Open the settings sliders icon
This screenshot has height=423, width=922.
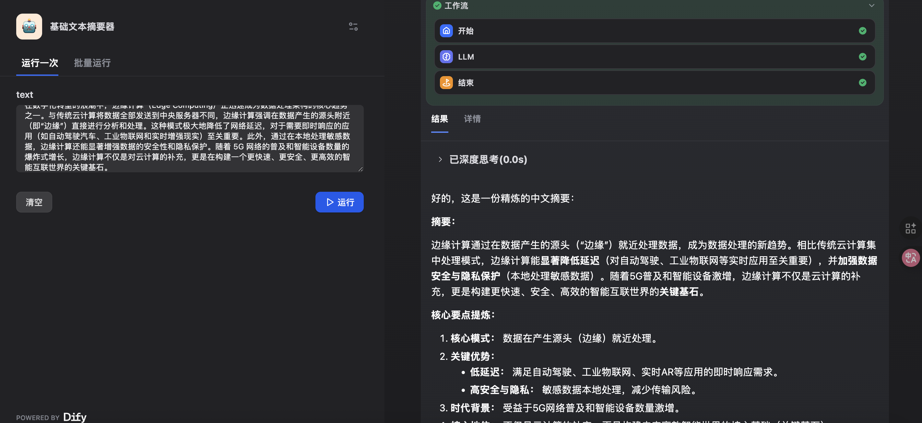[x=353, y=27]
